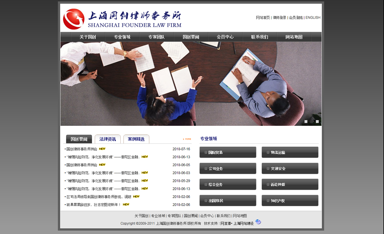The image size is (384, 234).
Task: Click the blue pie-chart icon in footer
Action: tap(258, 222)
